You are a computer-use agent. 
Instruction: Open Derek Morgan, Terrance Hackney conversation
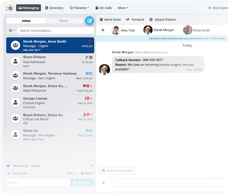(50, 76)
